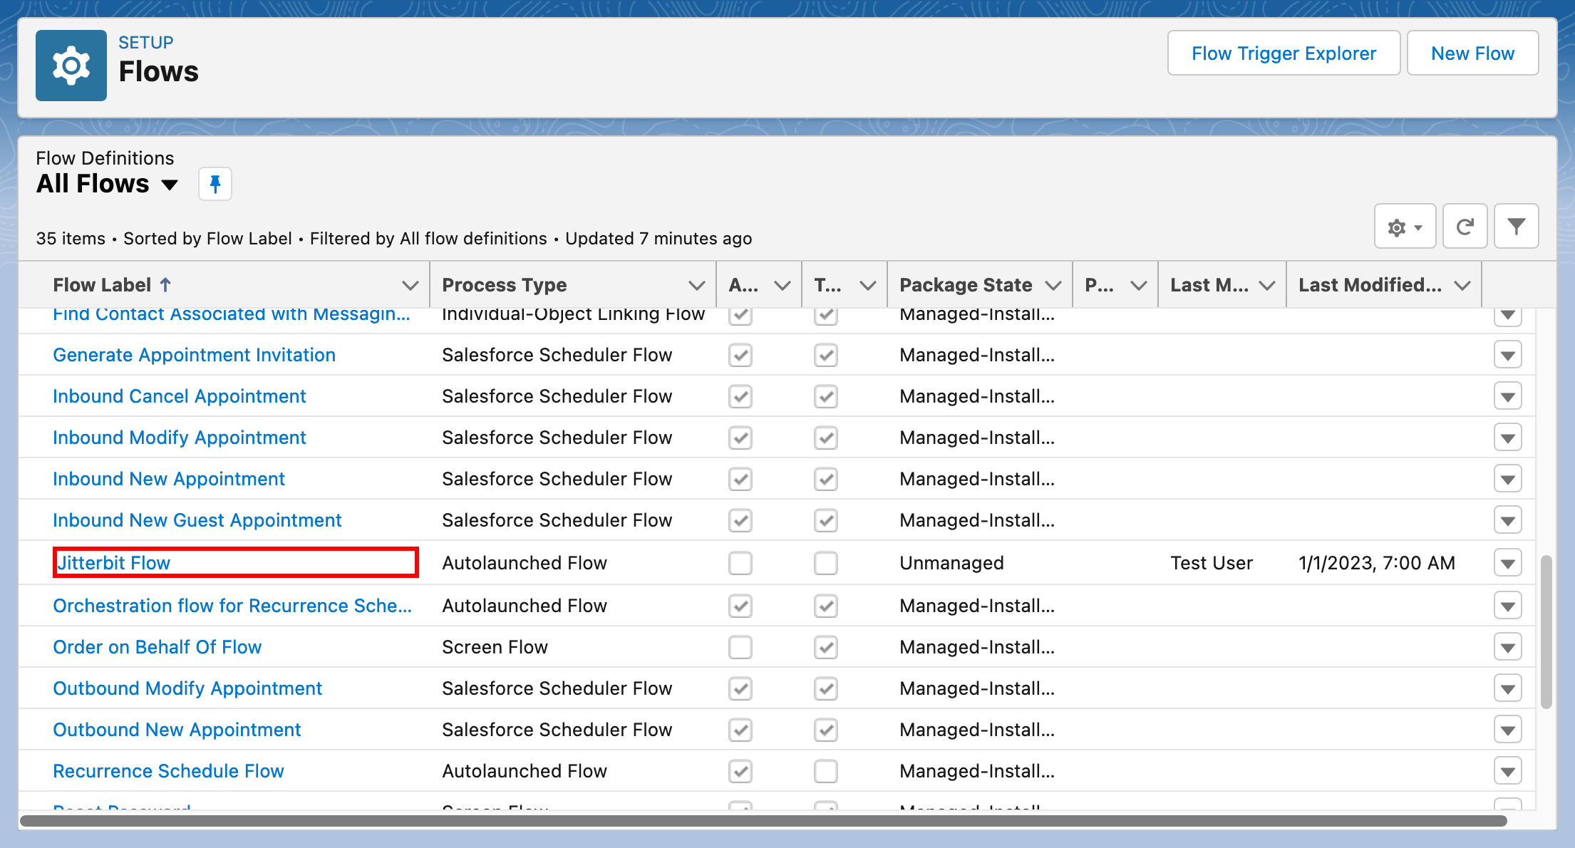Screen dimensions: 1575x848
Task: Toggle Active checkbox for Jitterbit Flow
Action: tap(740, 564)
